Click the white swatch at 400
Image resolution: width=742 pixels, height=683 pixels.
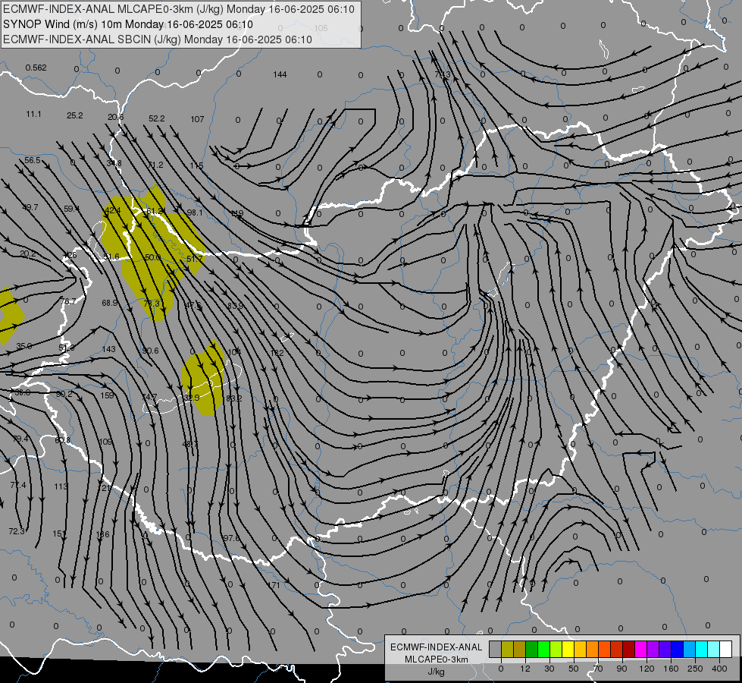tap(725, 650)
